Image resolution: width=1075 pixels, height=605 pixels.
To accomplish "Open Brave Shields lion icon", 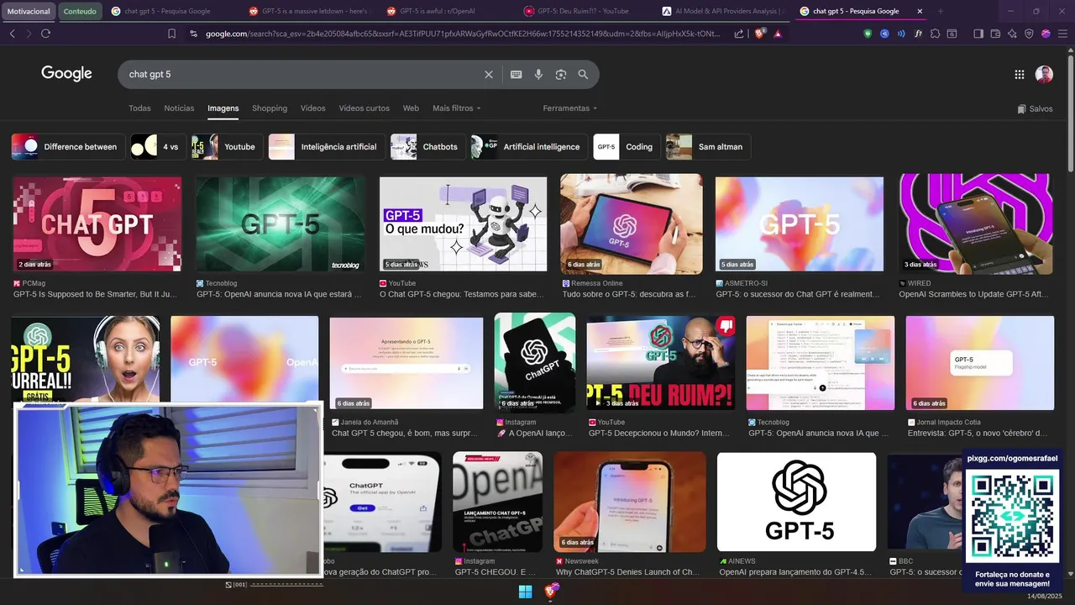I will (759, 34).
